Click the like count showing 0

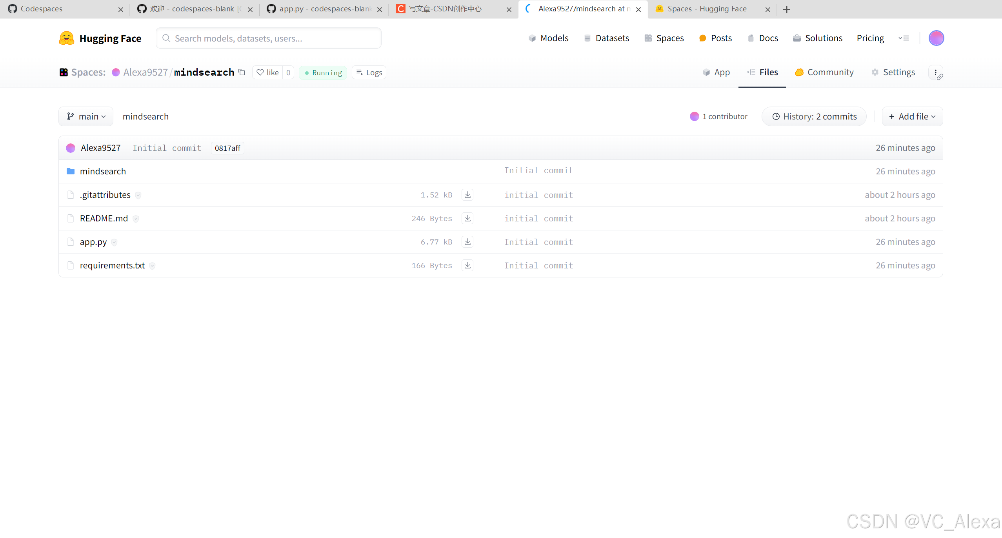point(288,72)
